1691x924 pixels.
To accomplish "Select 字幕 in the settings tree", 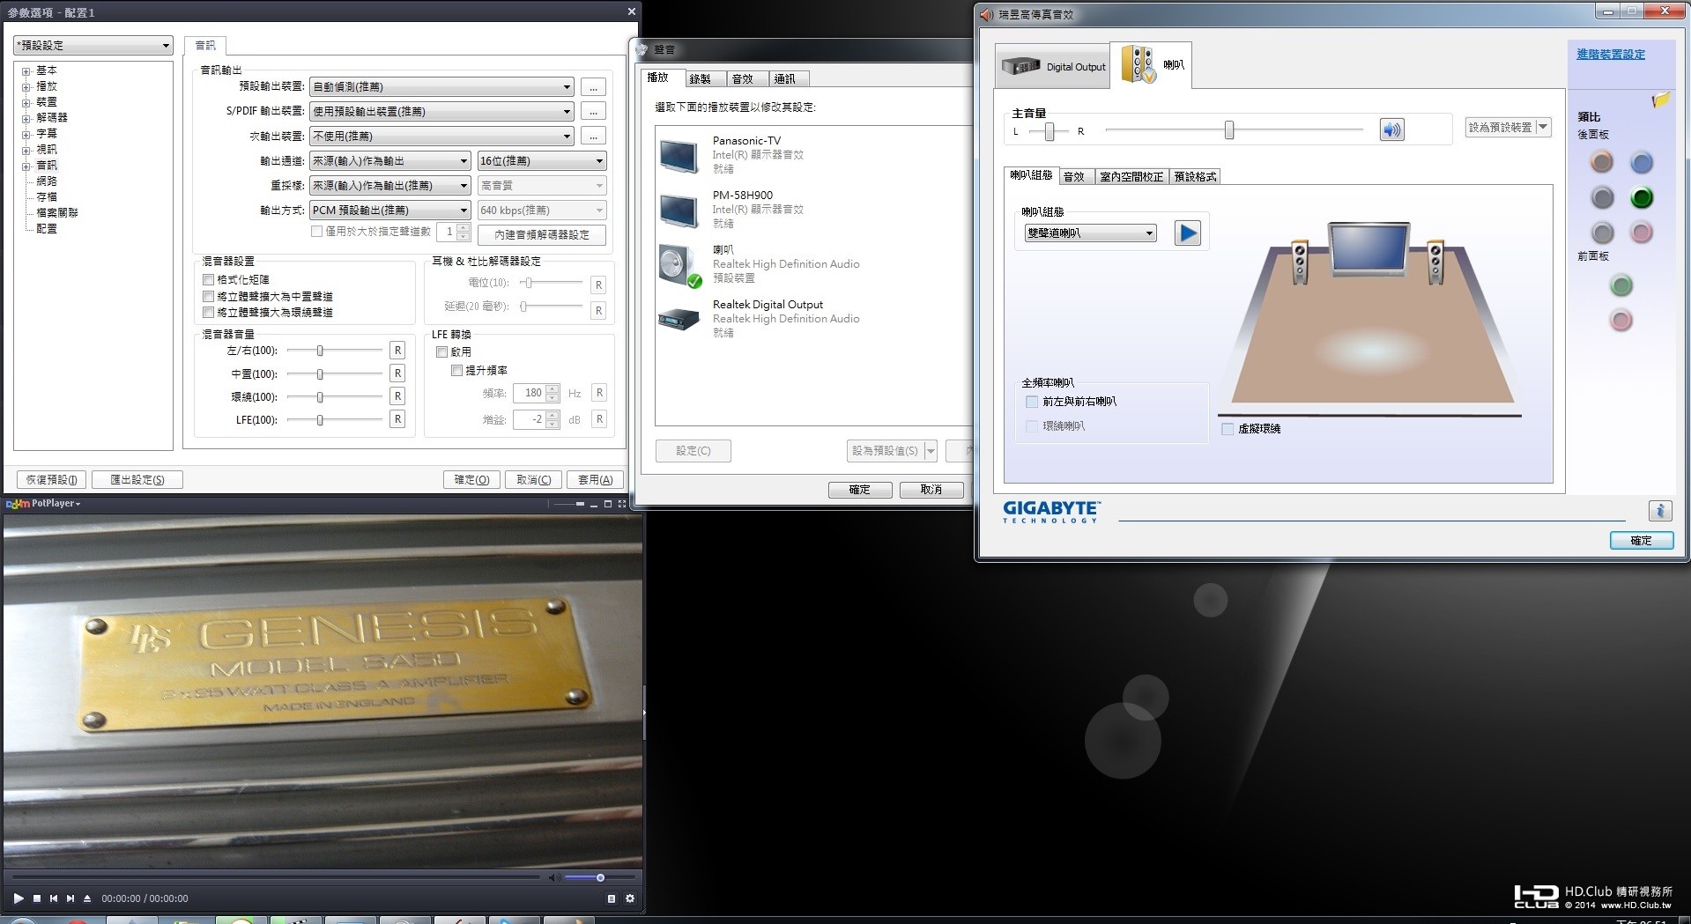I will [x=47, y=134].
